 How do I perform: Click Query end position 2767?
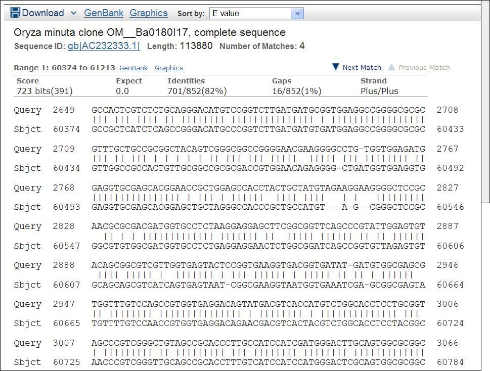(448, 149)
